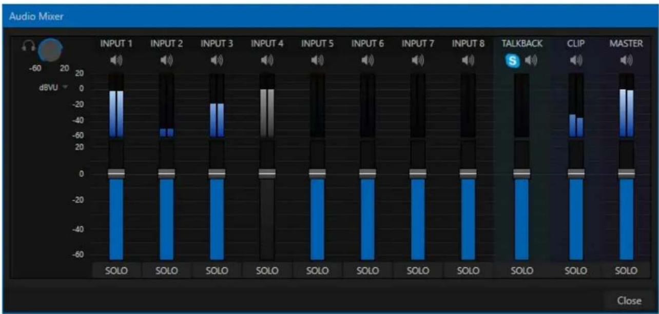Solo INPUT 5
Viewport: 659px width, 314px height.
(x=317, y=270)
